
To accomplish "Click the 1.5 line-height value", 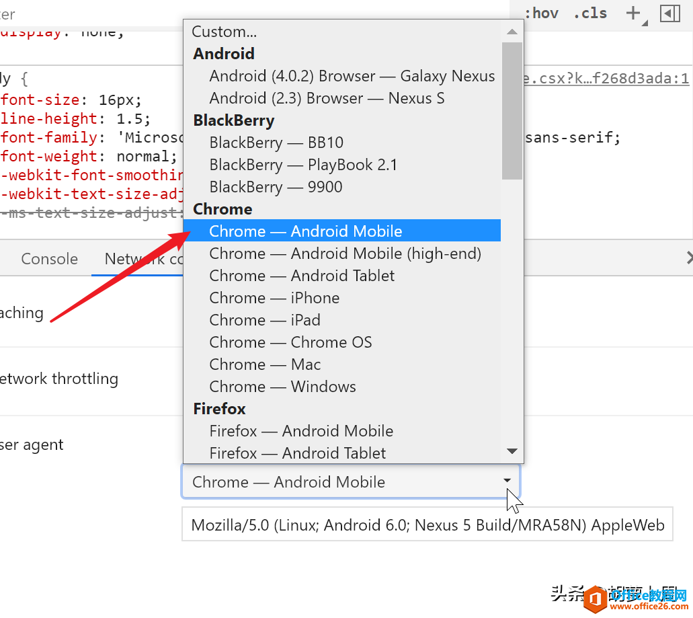I will (x=130, y=119).
